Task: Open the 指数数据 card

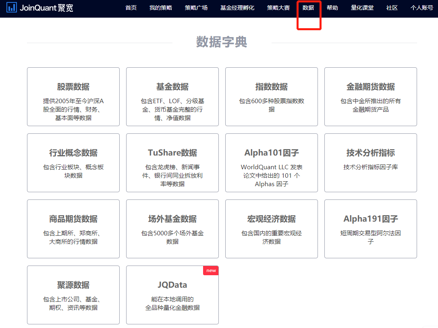Action: tap(272, 97)
